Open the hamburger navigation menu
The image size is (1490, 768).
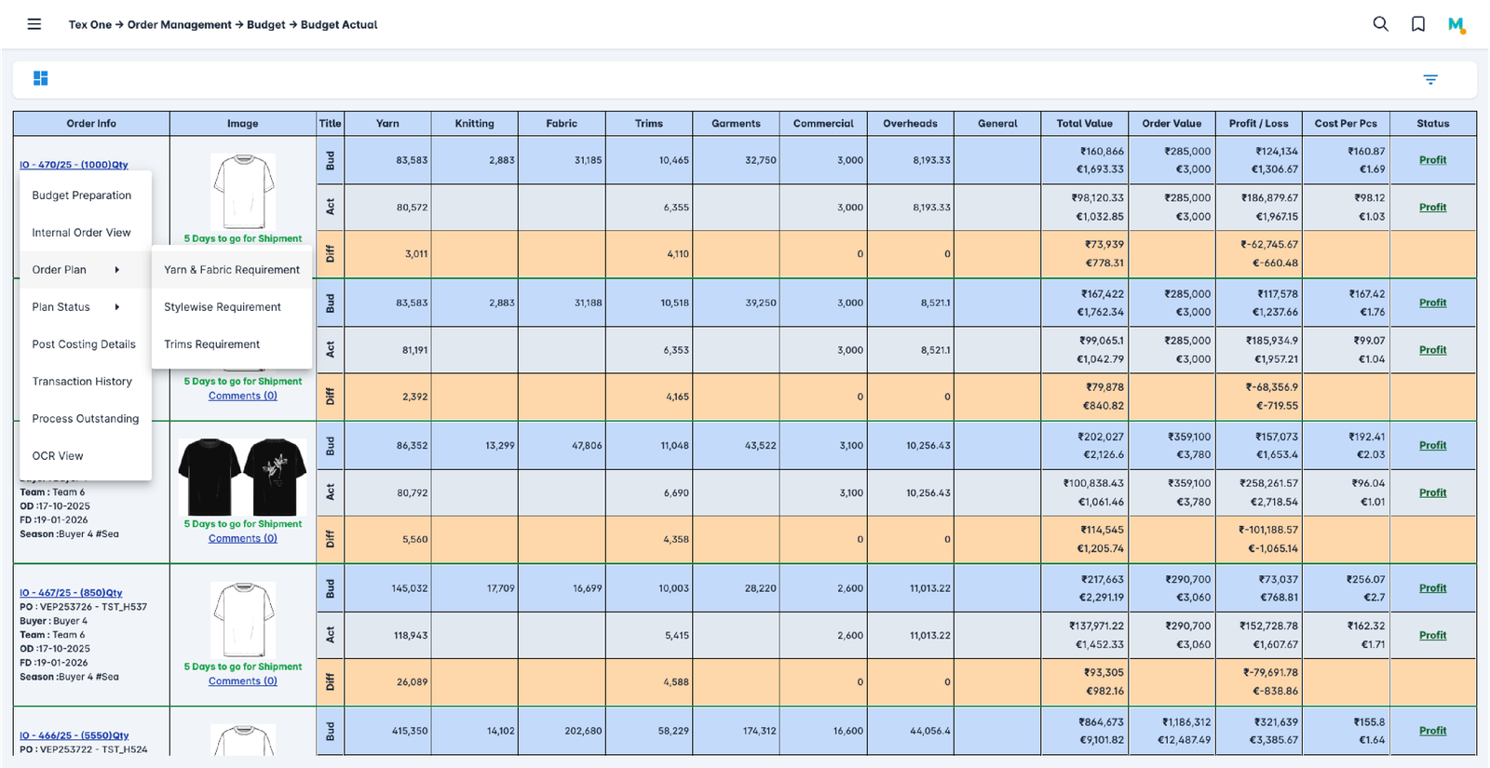(34, 24)
